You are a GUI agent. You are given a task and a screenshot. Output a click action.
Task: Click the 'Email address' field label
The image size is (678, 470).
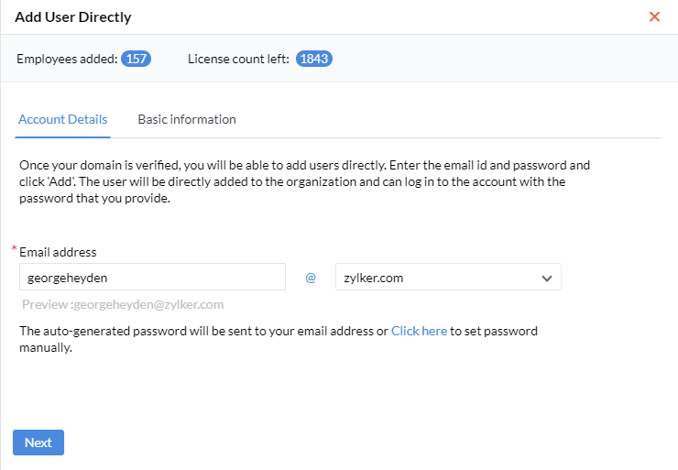(x=58, y=252)
